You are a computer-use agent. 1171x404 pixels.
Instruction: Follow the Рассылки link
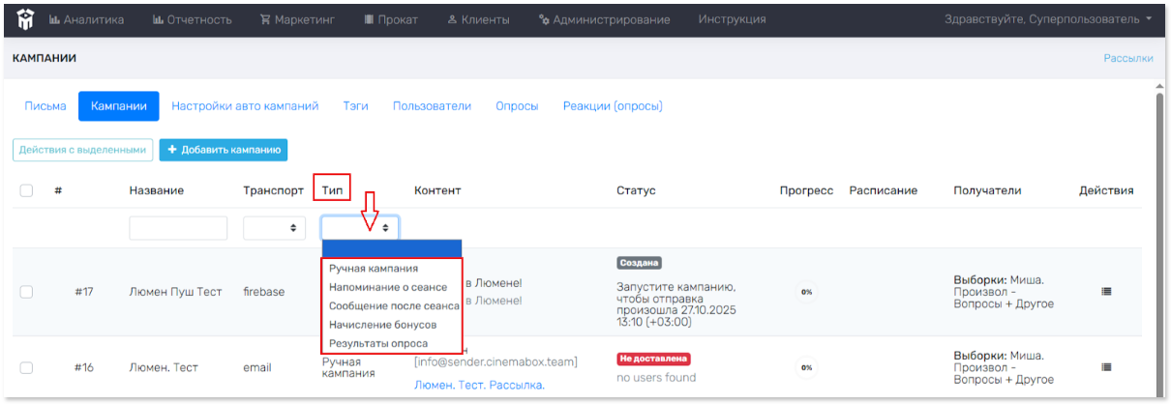pos(1127,58)
